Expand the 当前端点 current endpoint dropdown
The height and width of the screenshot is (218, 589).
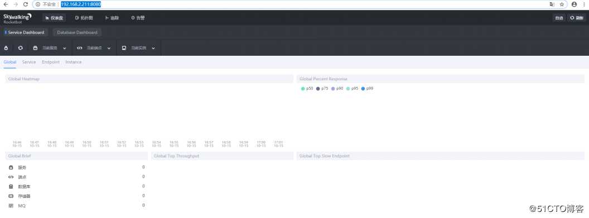94,48
